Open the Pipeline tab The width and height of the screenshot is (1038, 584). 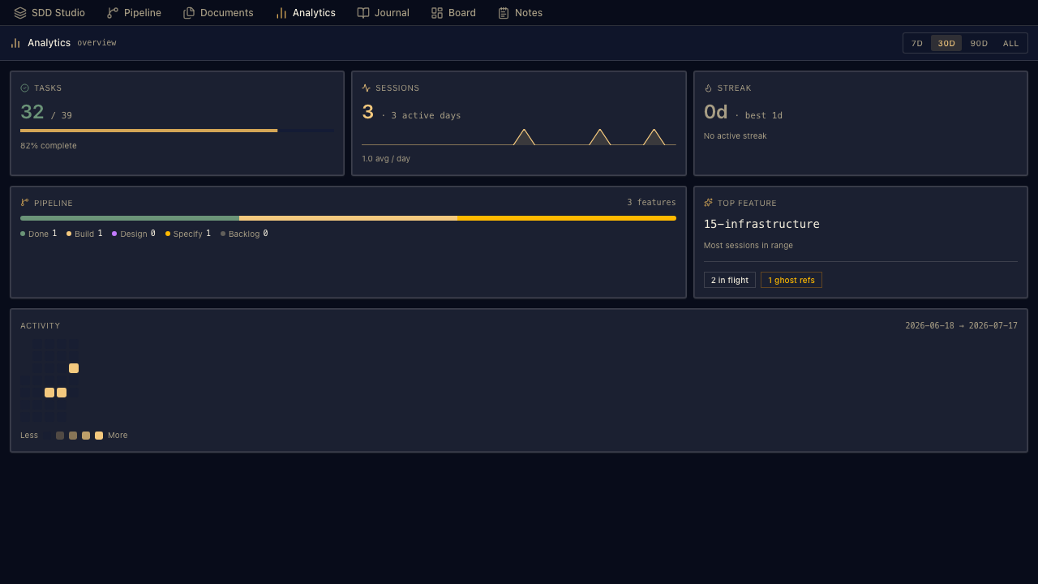click(x=134, y=13)
